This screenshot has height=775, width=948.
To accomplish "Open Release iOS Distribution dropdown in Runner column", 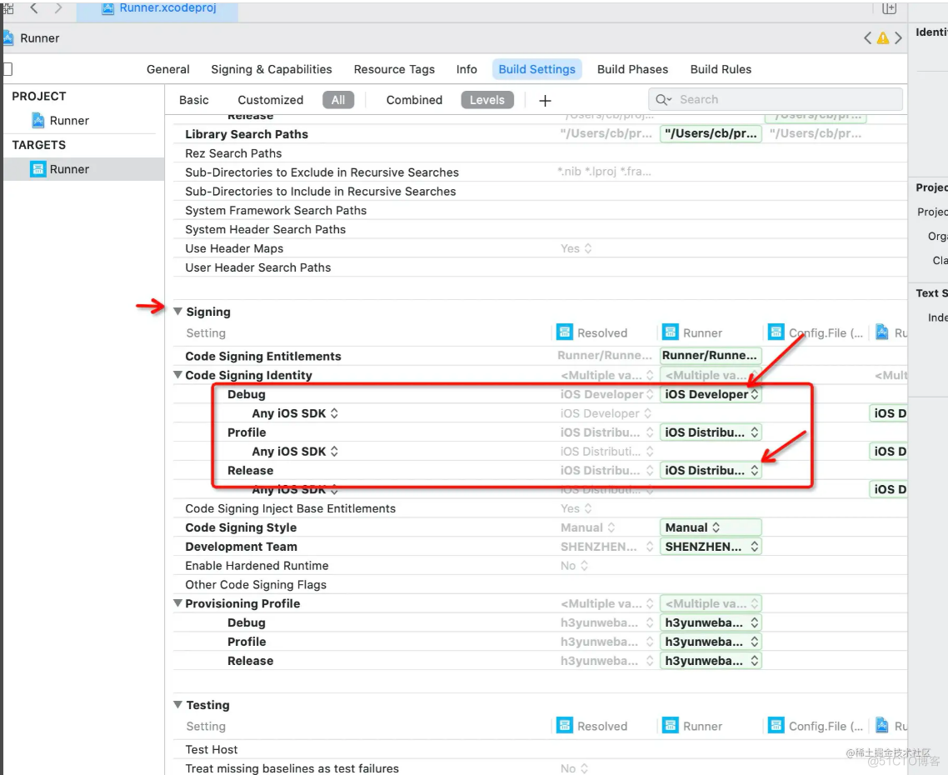I will click(x=711, y=471).
